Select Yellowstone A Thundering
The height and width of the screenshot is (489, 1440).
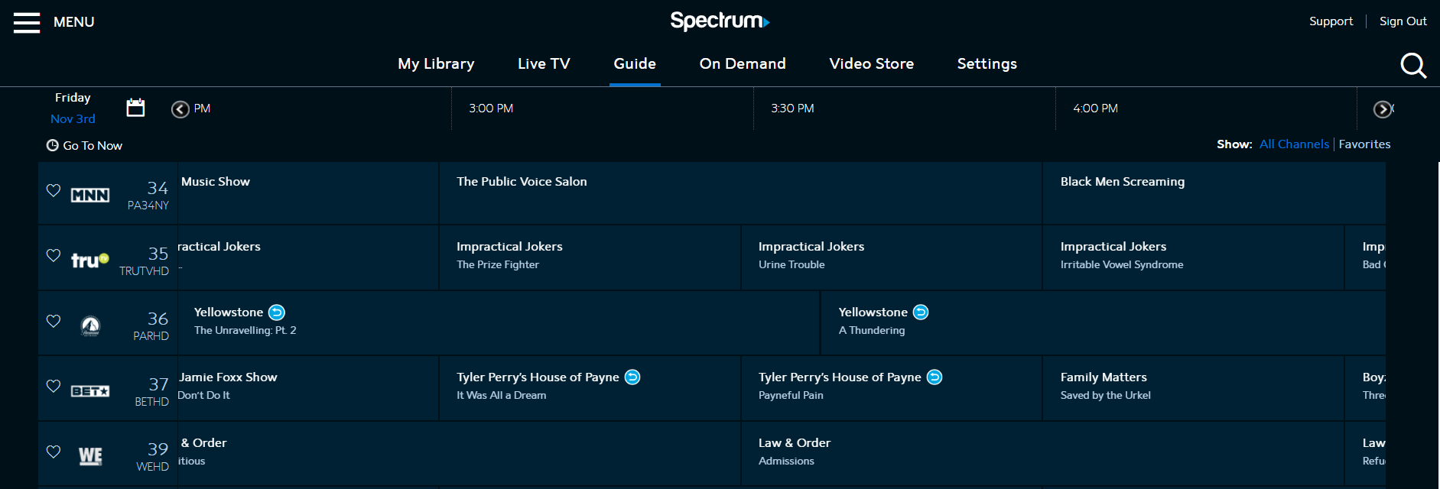pyautogui.click(x=1104, y=322)
